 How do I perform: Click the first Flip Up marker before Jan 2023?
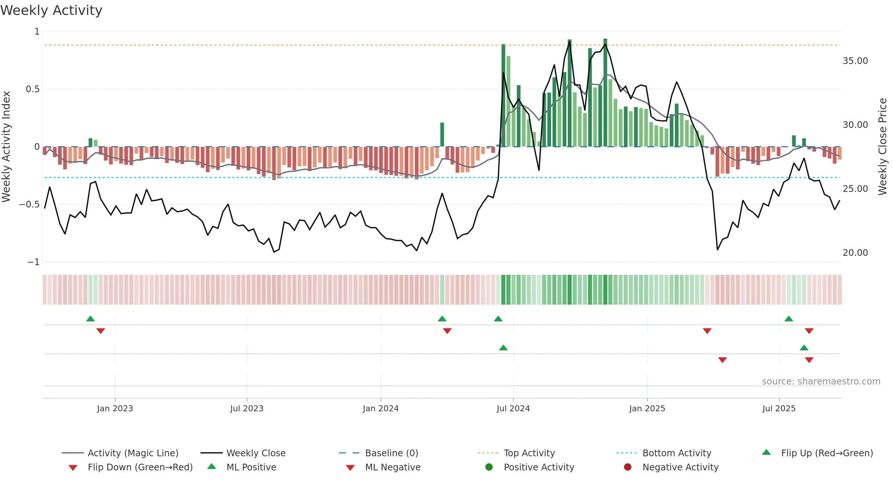tap(90, 319)
